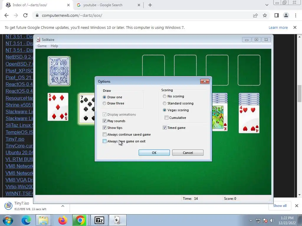Open the Ubuntu 20.04 link
The width and height of the screenshot is (302, 226).
(19, 152)
